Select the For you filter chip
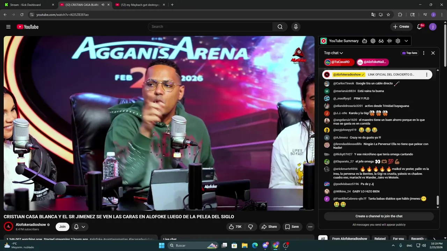 (398, 239)
